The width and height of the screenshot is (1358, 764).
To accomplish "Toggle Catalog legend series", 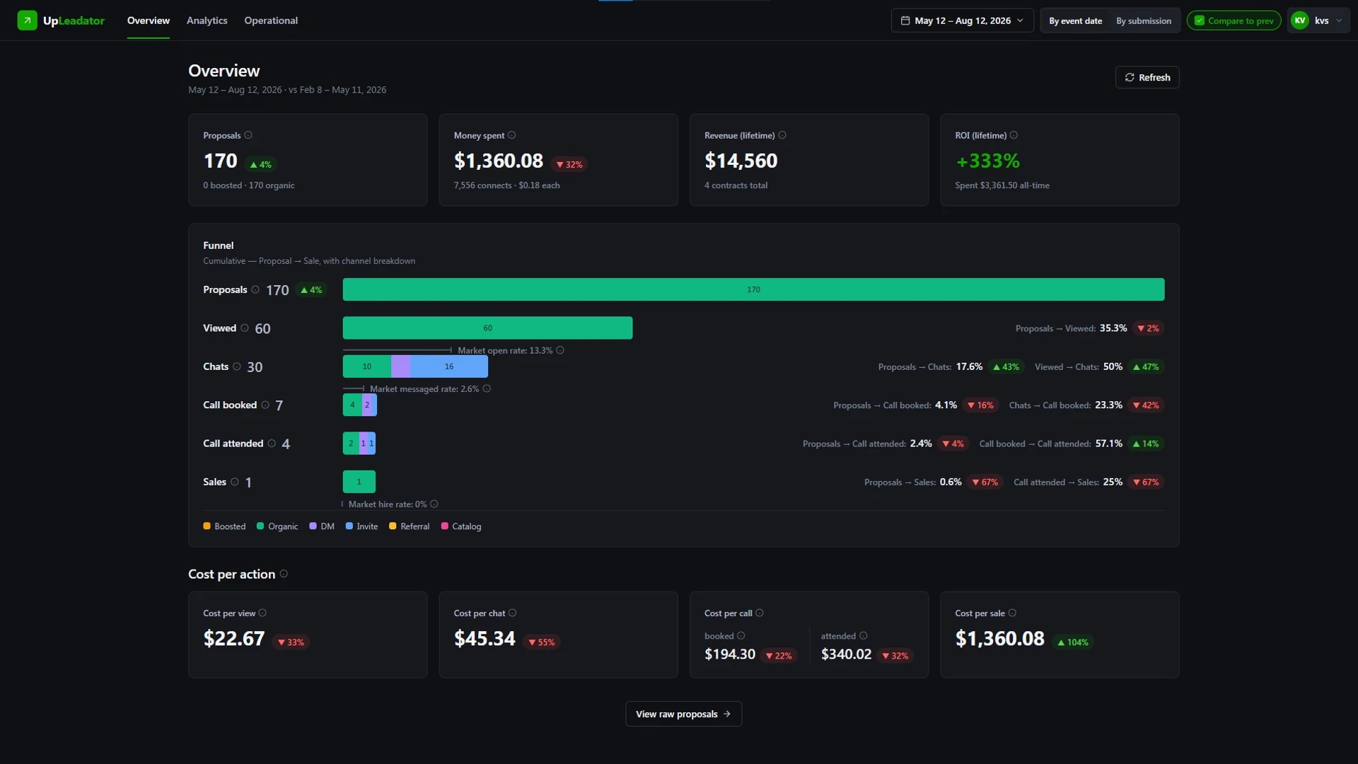I will click(461, 526).
